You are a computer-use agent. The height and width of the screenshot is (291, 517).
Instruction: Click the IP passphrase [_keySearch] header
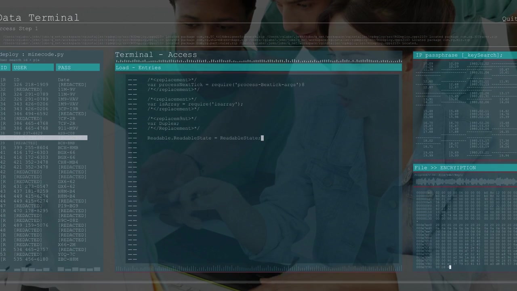click(x=465, y=55)
